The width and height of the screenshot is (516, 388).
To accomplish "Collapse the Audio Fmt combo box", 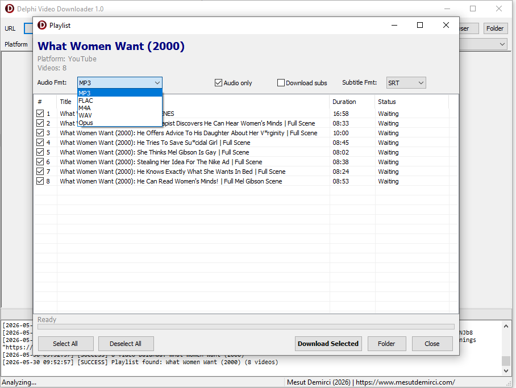I will pyautogui.click(x=157, y=83).
